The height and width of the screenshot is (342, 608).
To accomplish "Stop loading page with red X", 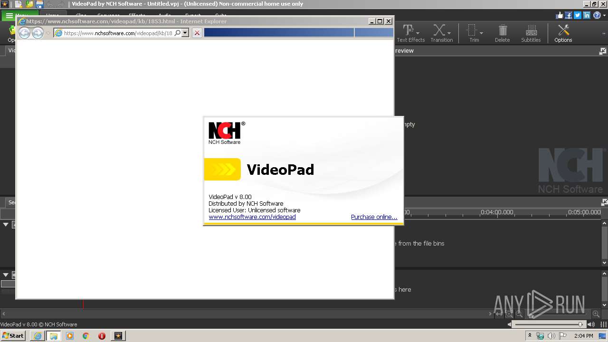I will coord(197,33).
